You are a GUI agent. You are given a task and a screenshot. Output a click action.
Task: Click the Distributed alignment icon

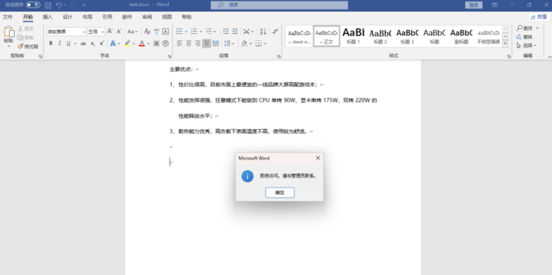pyautogui.click(x=215, y=43)
